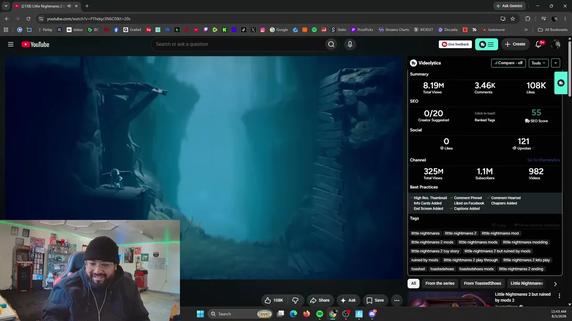Click the Give feedback button
The width and height of the screenshot is (572, 321).
pyautogui.click(x=455, y=44)
